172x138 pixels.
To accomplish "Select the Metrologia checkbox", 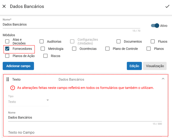I will pyautogui.click(x=43, y=49).
